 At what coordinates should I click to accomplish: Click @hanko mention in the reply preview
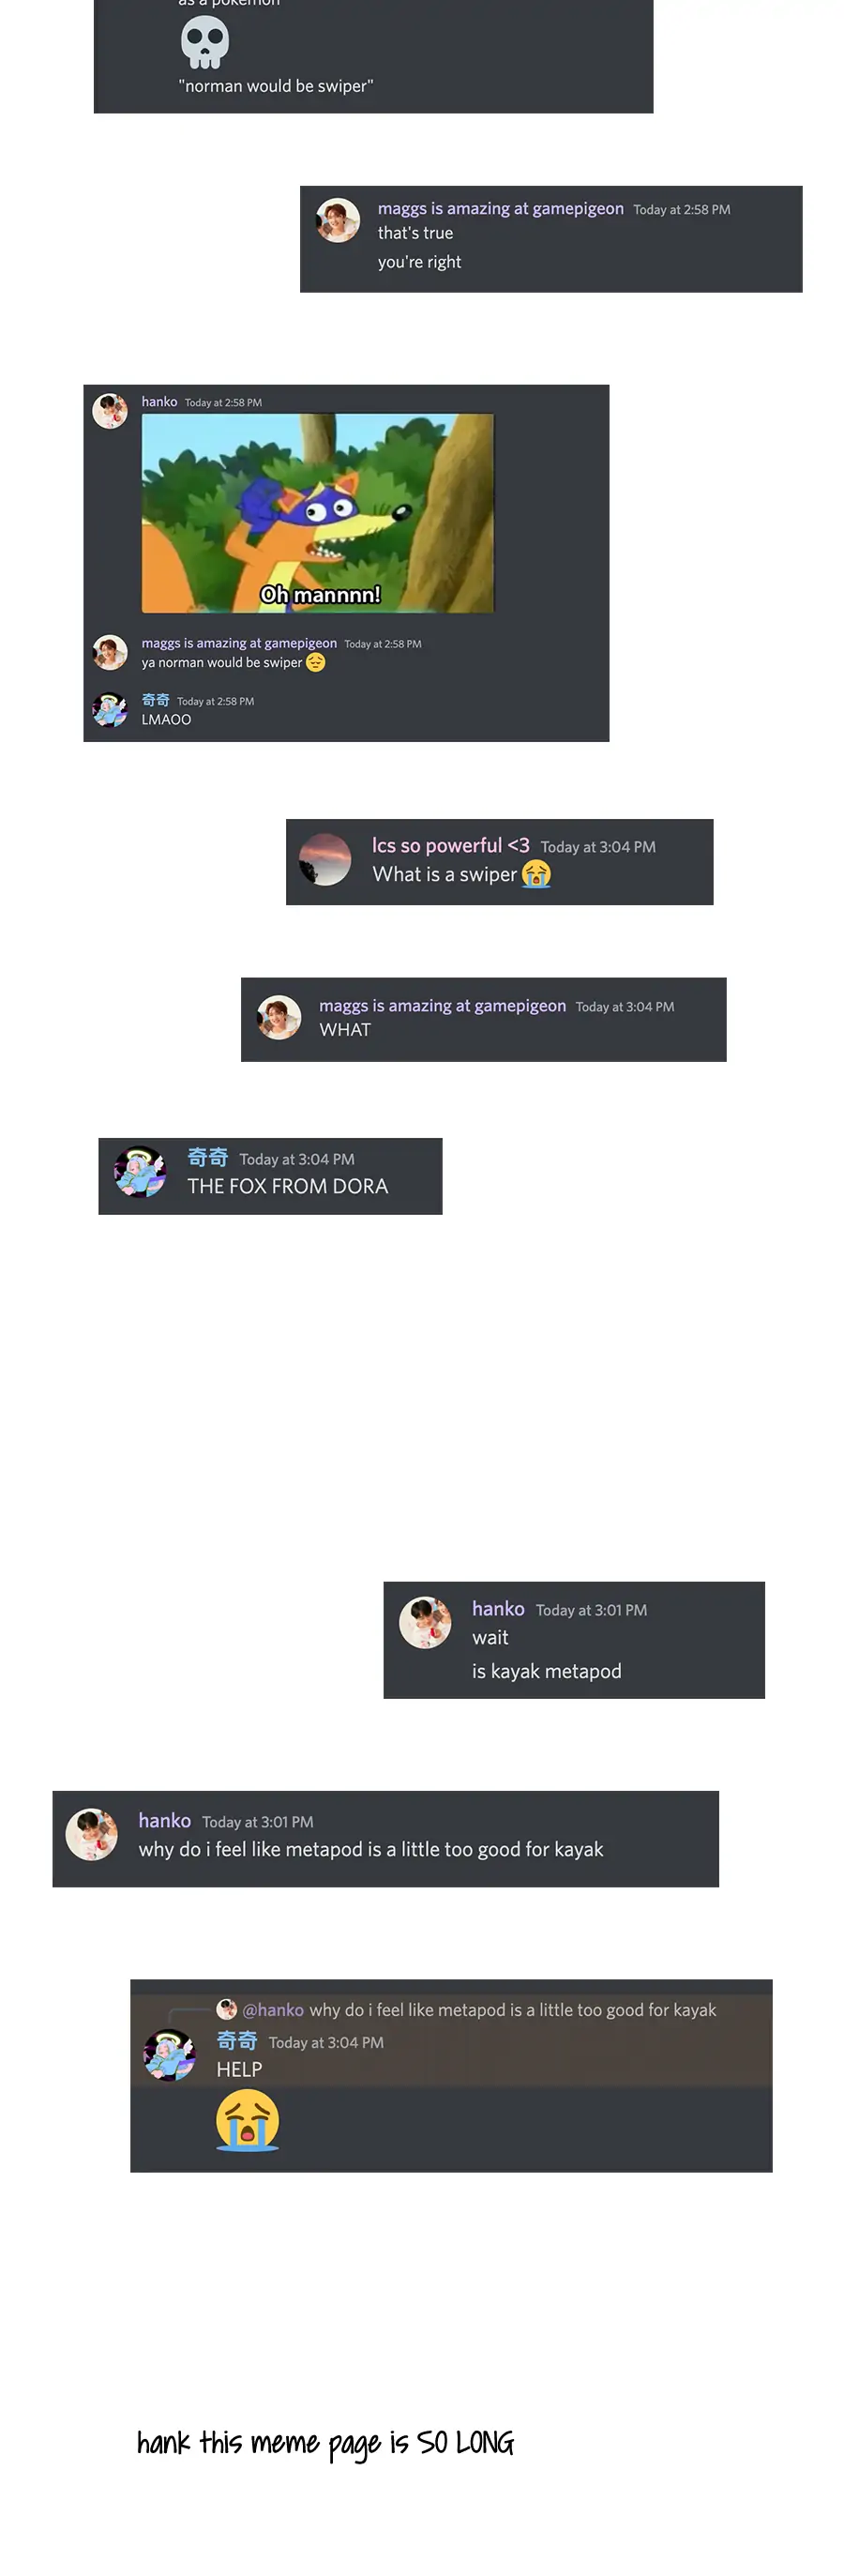[x=273, y=2009]
